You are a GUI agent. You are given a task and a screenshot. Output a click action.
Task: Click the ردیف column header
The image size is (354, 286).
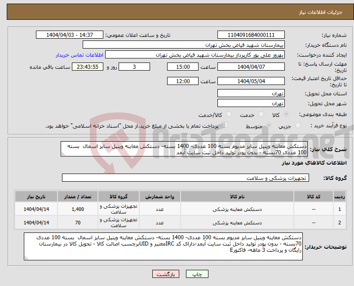[339, 197]
